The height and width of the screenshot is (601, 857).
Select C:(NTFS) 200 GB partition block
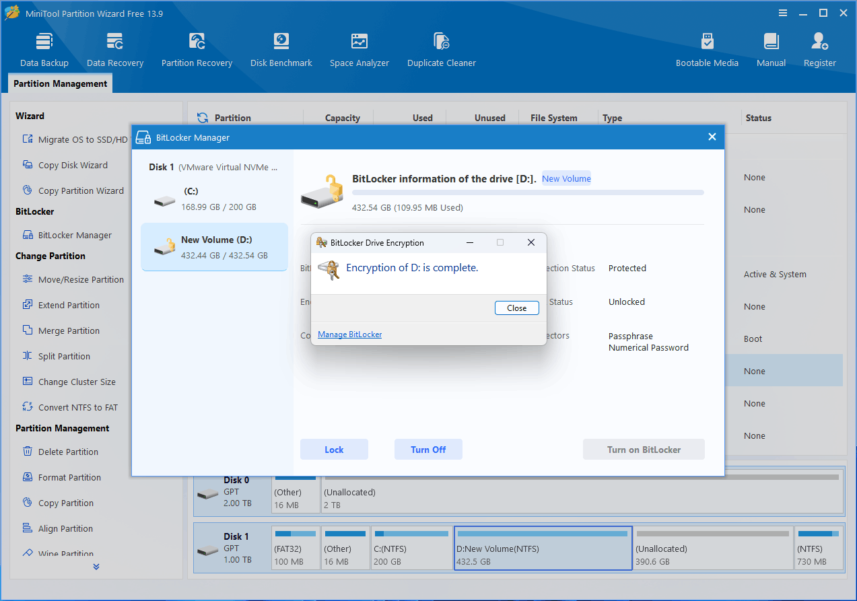(x=411, y=548)
